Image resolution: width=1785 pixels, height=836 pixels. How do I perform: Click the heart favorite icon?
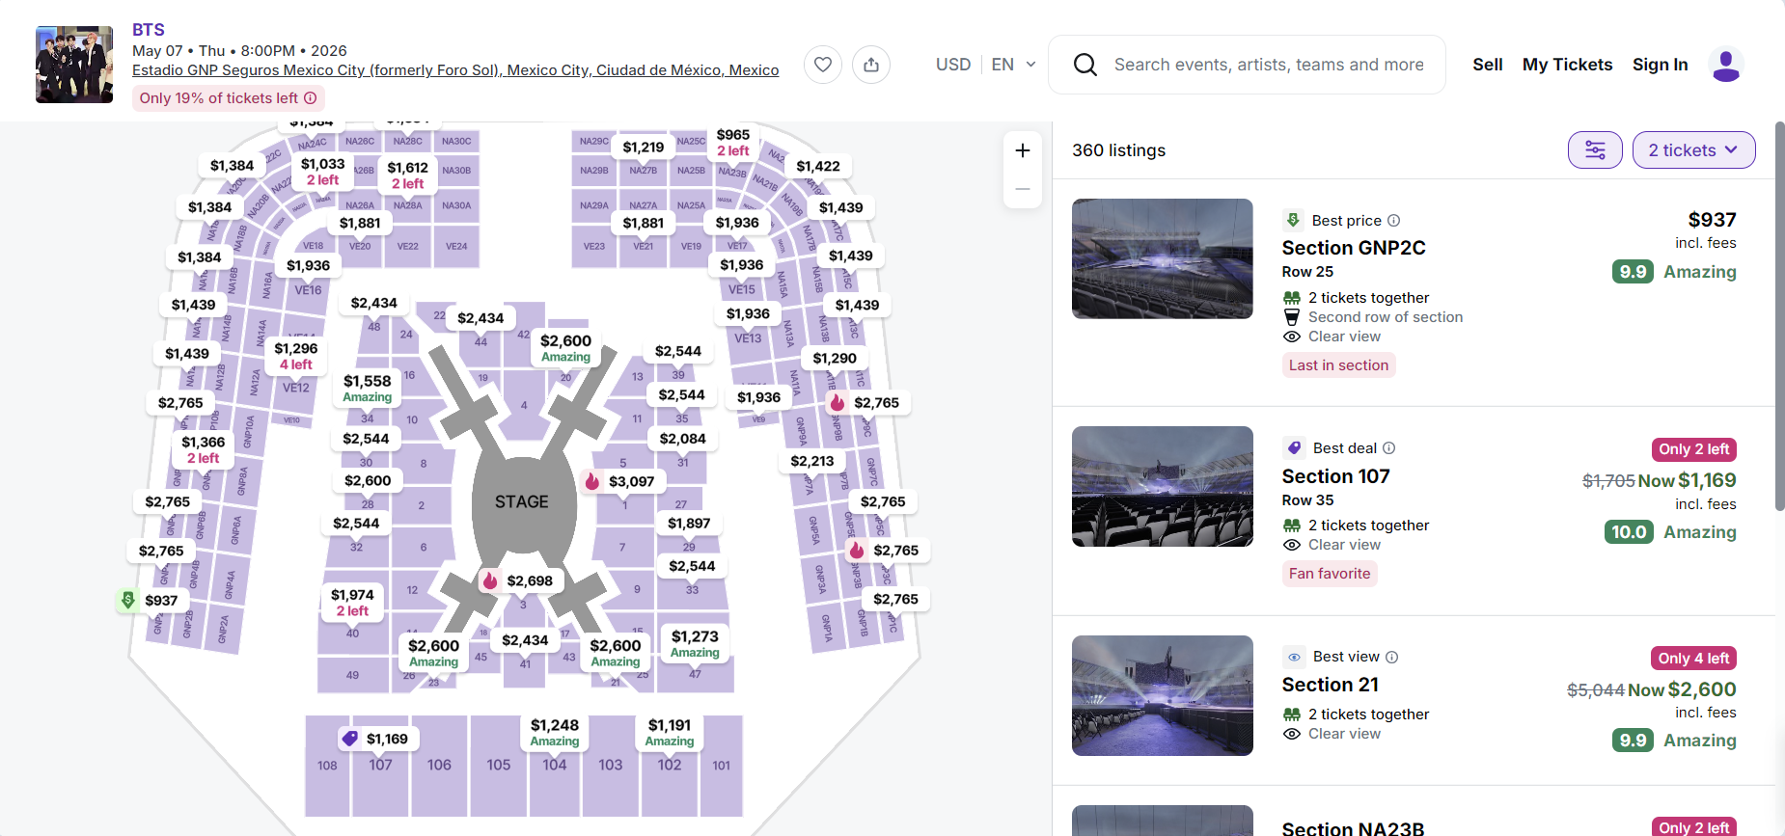tap(823, 65)
